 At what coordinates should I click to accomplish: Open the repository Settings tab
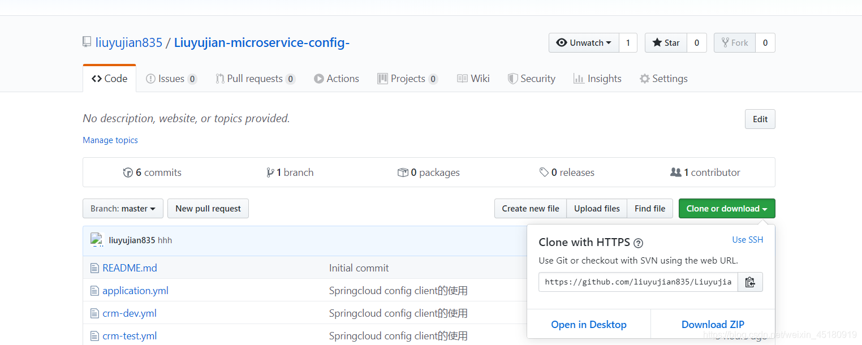point(663,79)
